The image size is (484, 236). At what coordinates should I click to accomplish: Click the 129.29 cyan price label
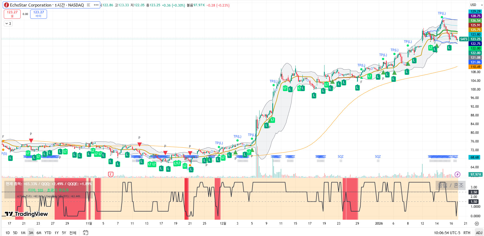coord(476,11)
